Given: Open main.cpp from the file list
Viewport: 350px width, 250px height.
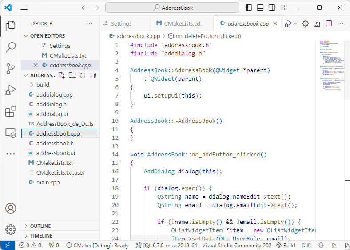Looking at the screenshot, I should (48, 182).
